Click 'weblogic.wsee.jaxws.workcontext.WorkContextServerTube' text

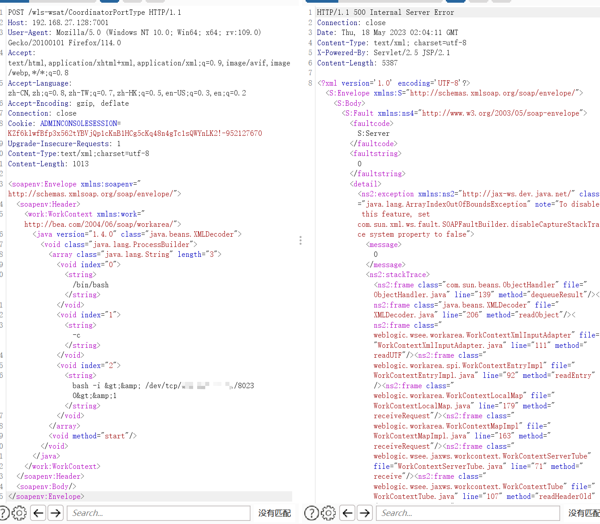click(480, 456)
